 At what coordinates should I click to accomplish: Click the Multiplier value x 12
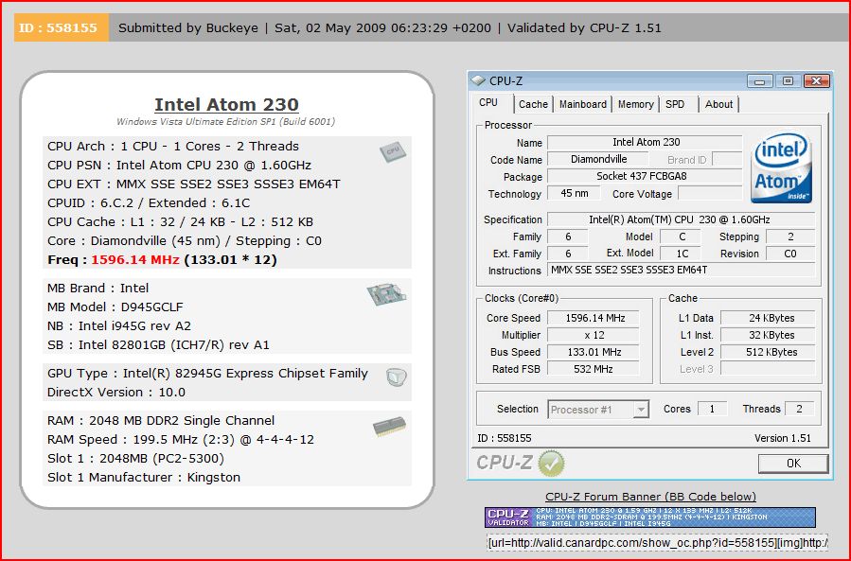point(594,335)
